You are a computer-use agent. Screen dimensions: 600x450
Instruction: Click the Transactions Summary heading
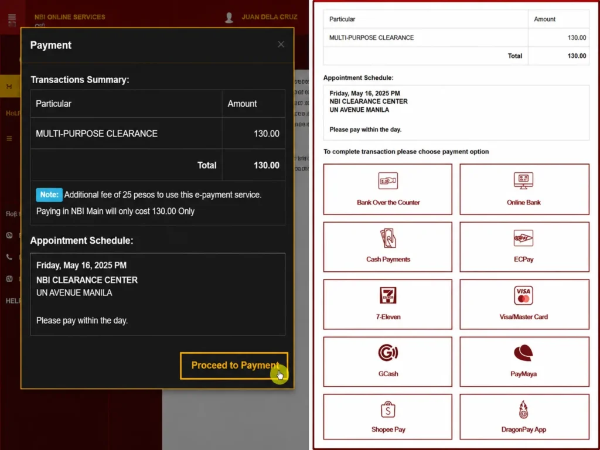(x=80, y=80)
